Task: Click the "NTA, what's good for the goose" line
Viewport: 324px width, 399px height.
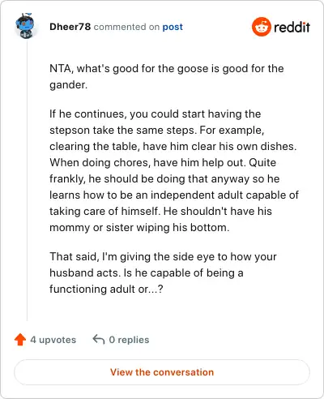Action: click(x=167, y=69)
